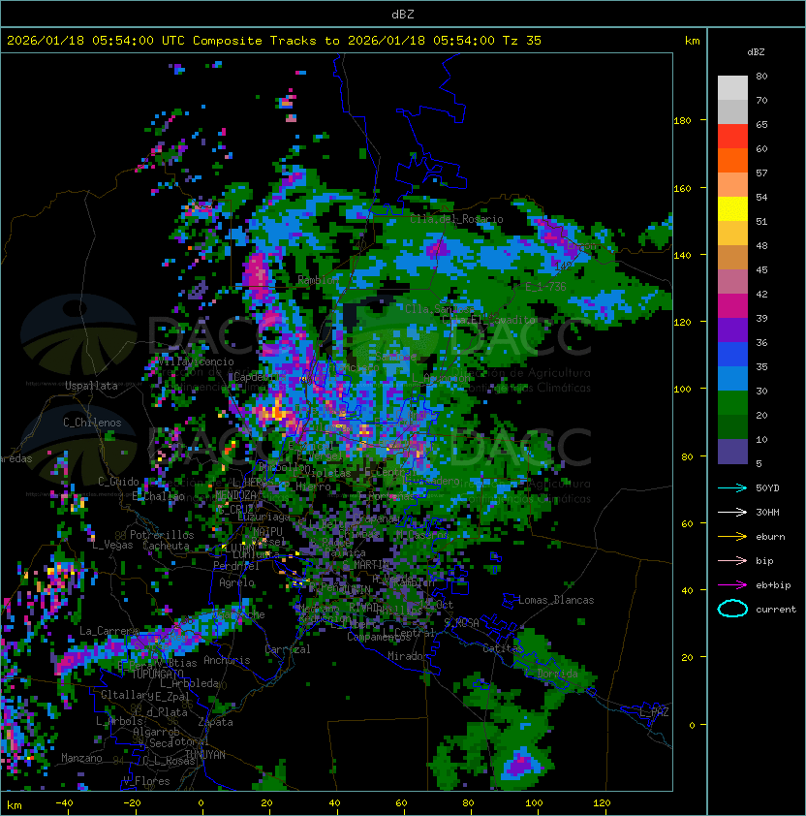Select the bright yellow swatch in the dBZ scale
Image resolution: width=806 pixels, height=816 pixels.
click(732, 209)
